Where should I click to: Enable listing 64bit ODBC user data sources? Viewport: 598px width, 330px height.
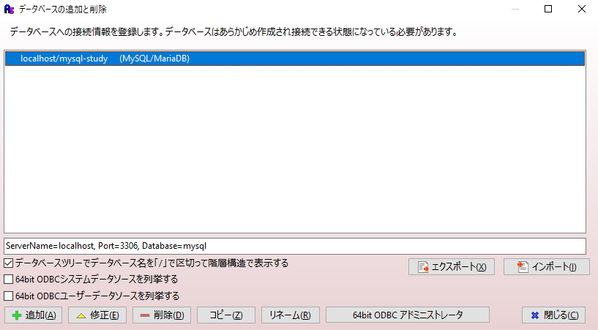click(x=8, y=296)
